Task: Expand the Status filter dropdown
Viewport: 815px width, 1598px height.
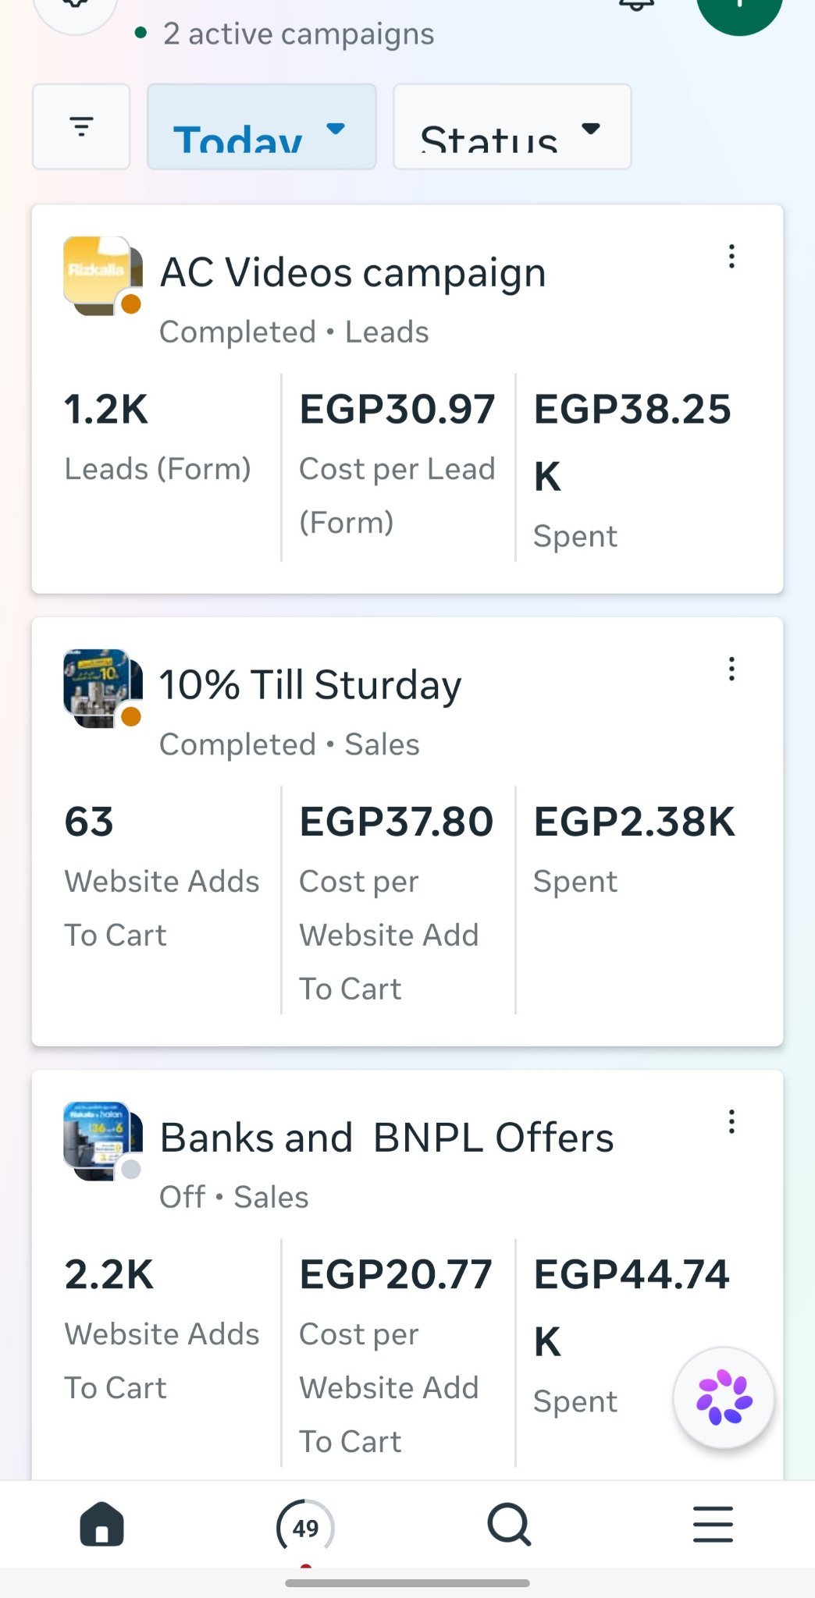Action: [512, 126]
